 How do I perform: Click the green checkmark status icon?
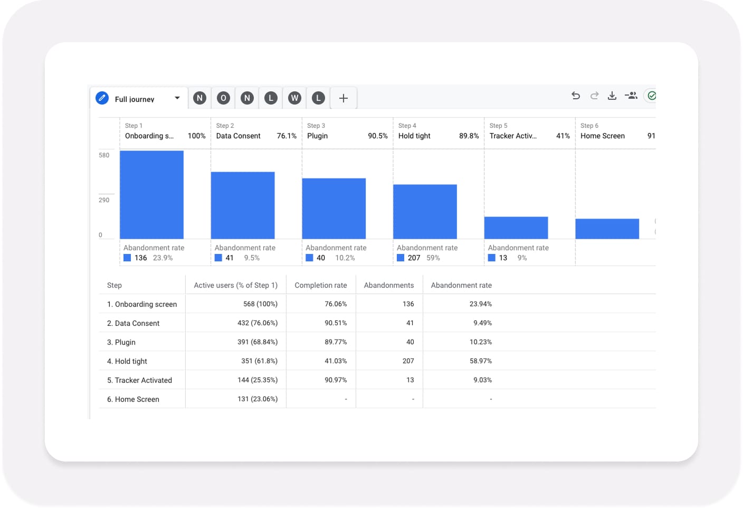click(652, 96)
